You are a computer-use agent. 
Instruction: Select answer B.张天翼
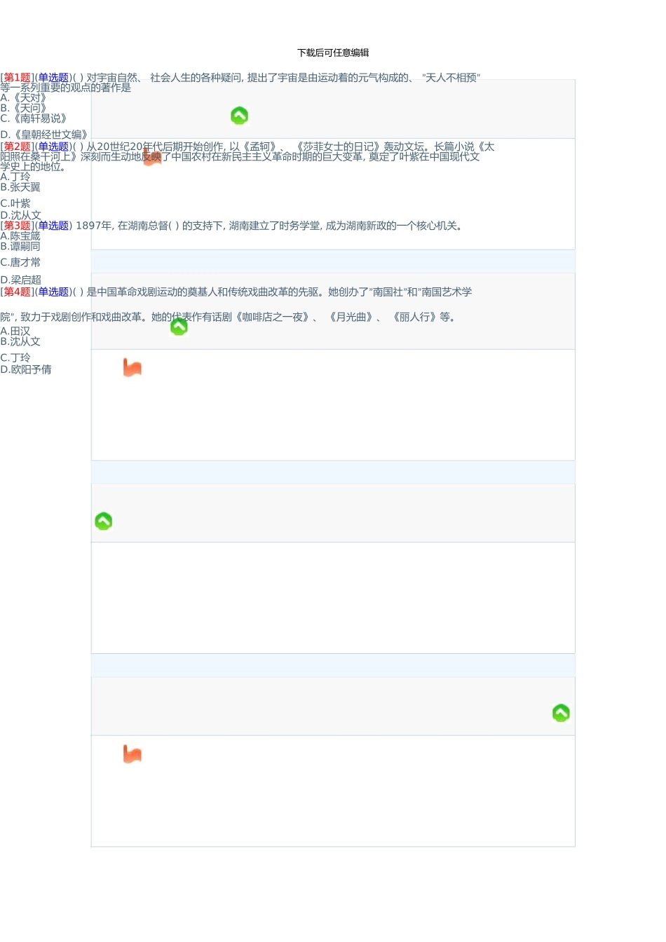20,187
